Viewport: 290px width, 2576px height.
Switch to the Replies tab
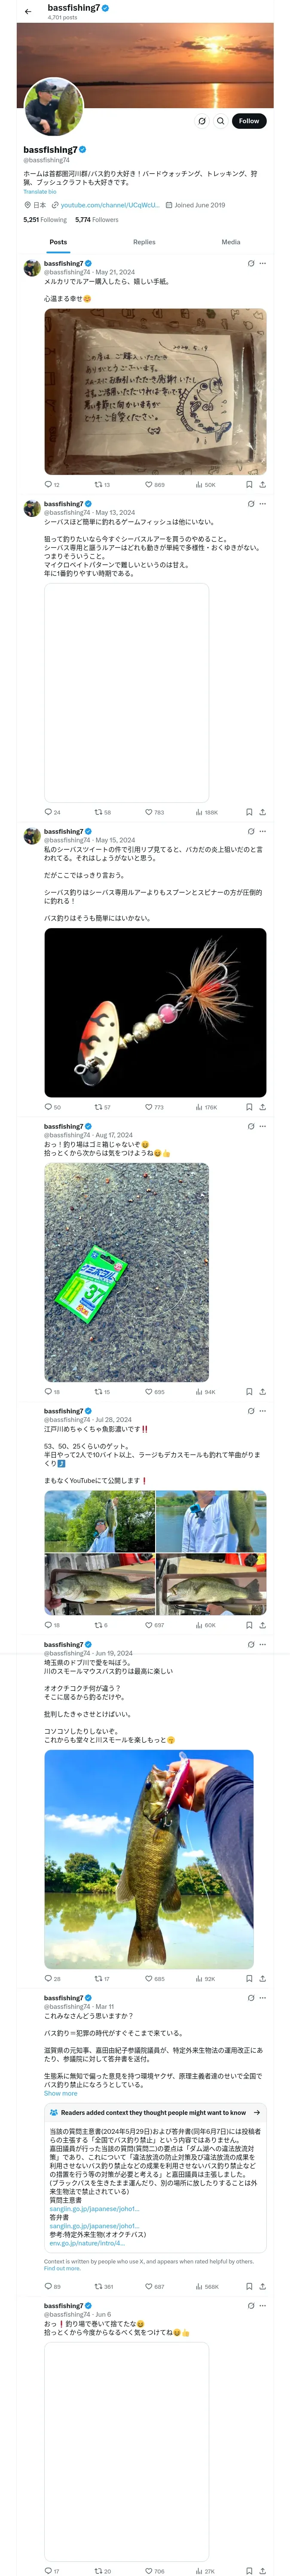point(144,242)
